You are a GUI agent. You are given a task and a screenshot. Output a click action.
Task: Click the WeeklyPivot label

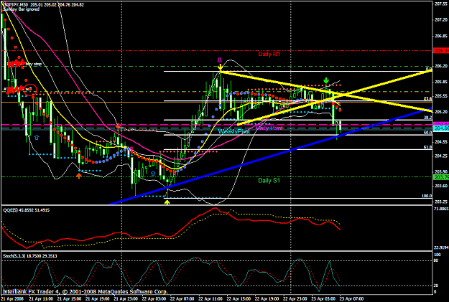233,131
